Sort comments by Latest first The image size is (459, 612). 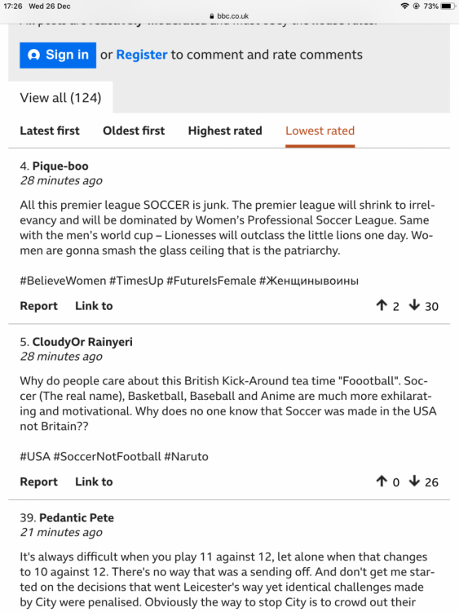coord(50,131)
